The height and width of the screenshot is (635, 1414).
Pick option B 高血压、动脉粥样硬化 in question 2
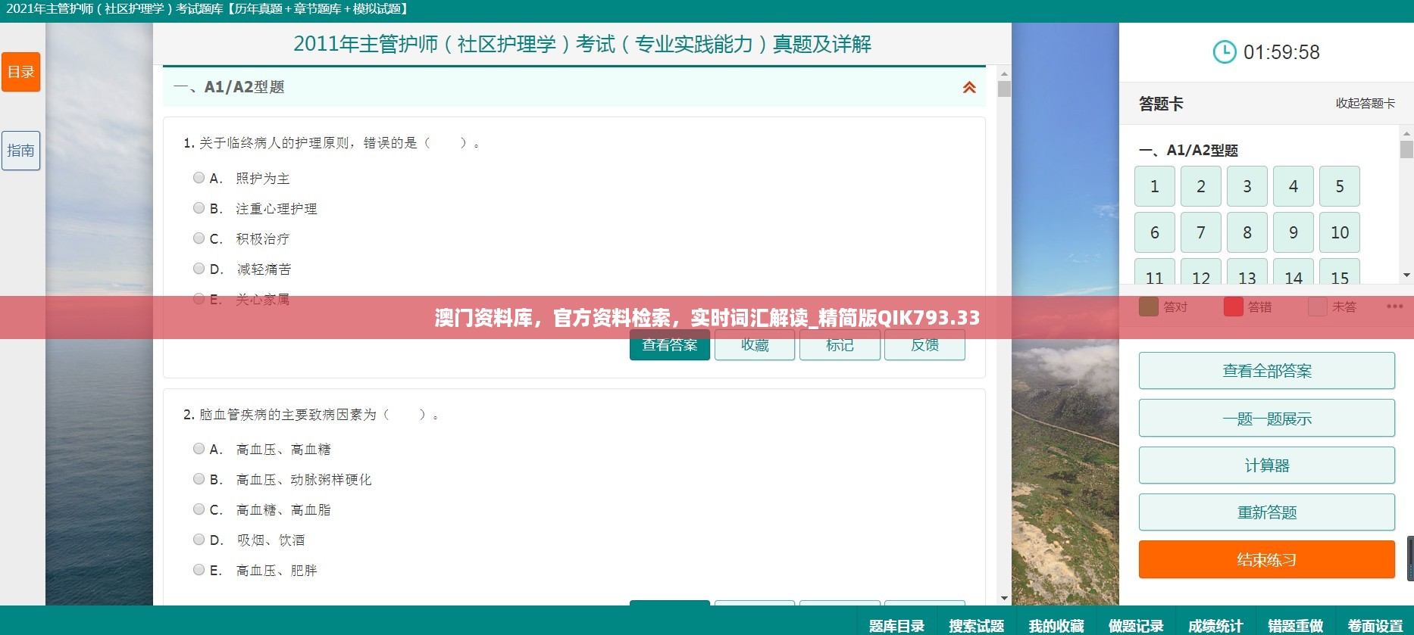(199, 479)
